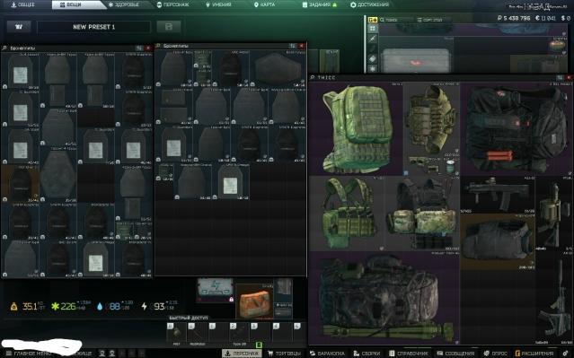
Task: Open the Задания tab
Action: [319, 4]
